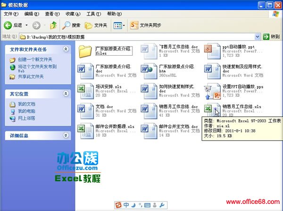Image resolution: width=283 pixels, height=211 pixels.
Task: Open 我的电脑 location link
Action: pos(26,111)
